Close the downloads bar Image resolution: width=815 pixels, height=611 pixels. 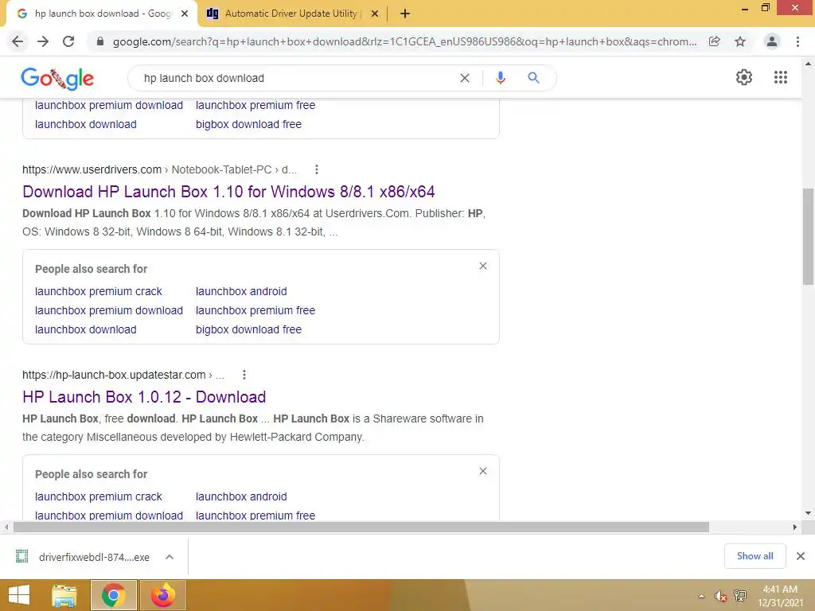coord(801,556)
